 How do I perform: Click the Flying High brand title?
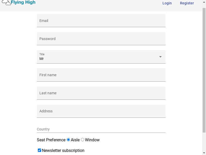click(x=23, y=2)
